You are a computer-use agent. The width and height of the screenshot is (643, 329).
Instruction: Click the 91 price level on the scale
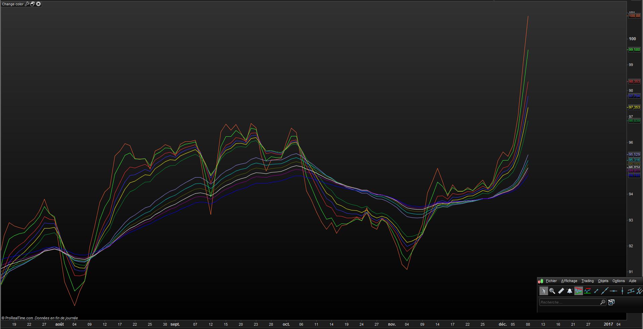[x=631, y=272]
